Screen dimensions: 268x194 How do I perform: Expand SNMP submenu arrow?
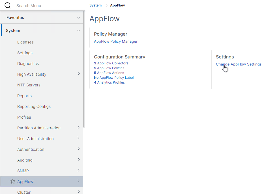[79, 170]
